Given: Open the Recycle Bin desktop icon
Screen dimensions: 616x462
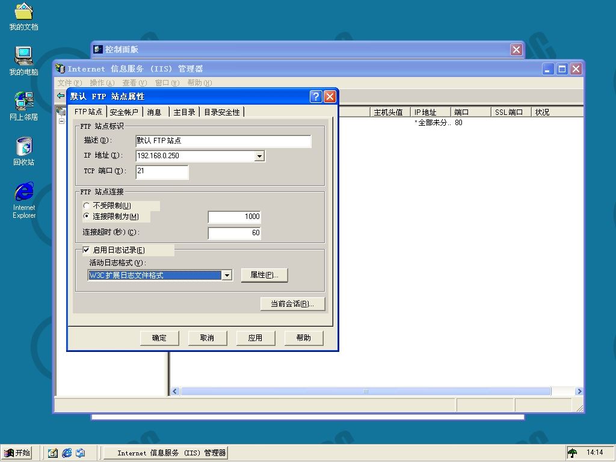Looking at the screenshot, I should (23, 151).
